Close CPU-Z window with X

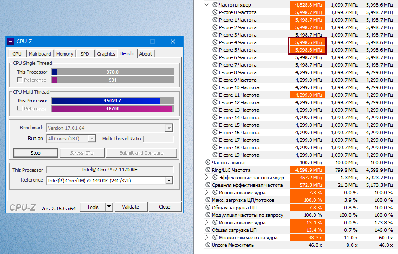(x=173, y=42)
